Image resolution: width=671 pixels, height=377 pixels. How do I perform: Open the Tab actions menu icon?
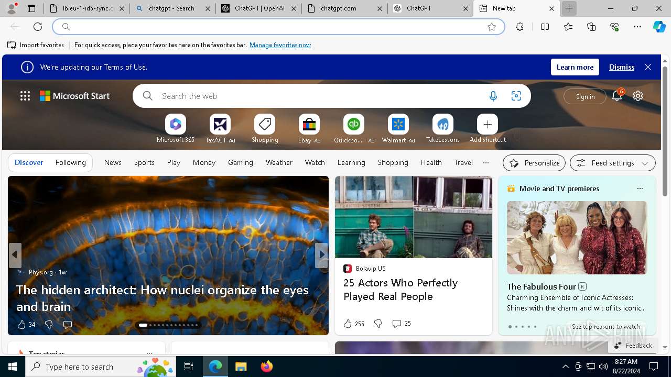coord(31,8)
